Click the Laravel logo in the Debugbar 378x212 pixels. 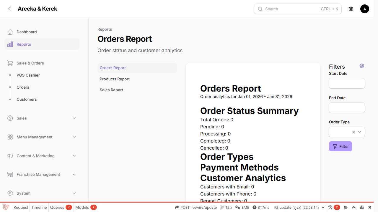coord(6,207)
